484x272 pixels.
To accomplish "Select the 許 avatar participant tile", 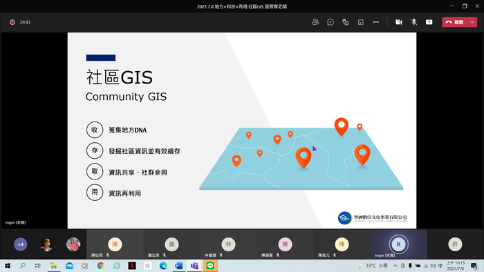I will (455, 244).
